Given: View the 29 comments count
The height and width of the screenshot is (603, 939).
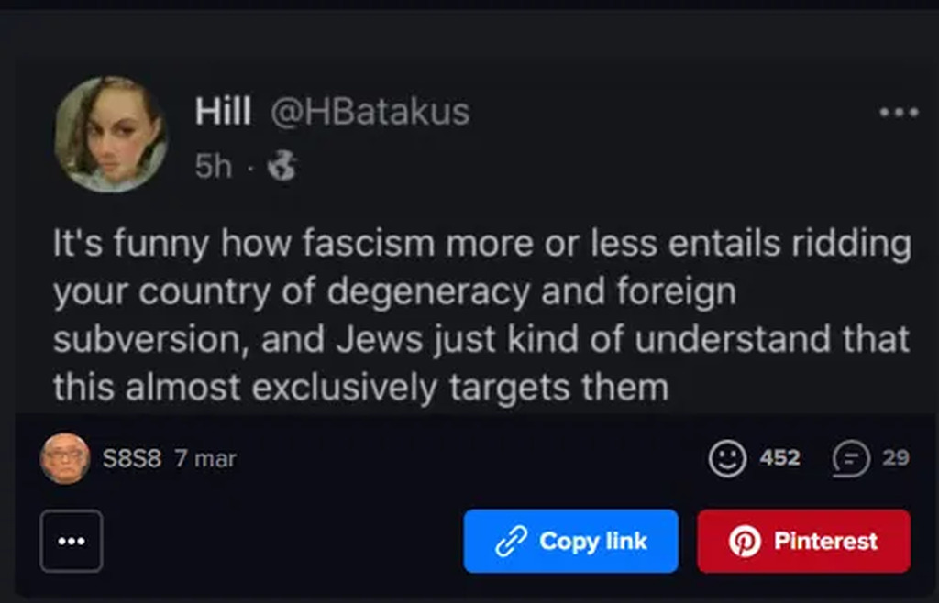Looking at the screenshot, I should (x=895, y=458).
